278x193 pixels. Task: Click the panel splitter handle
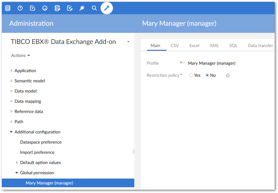coord(133,151)
